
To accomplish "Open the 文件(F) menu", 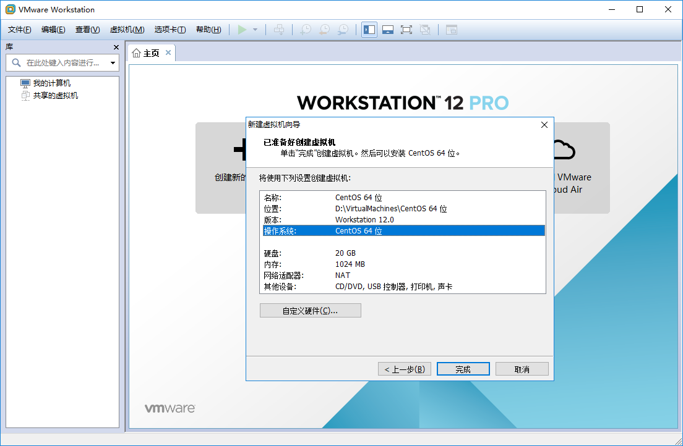I will coord(20,30).
